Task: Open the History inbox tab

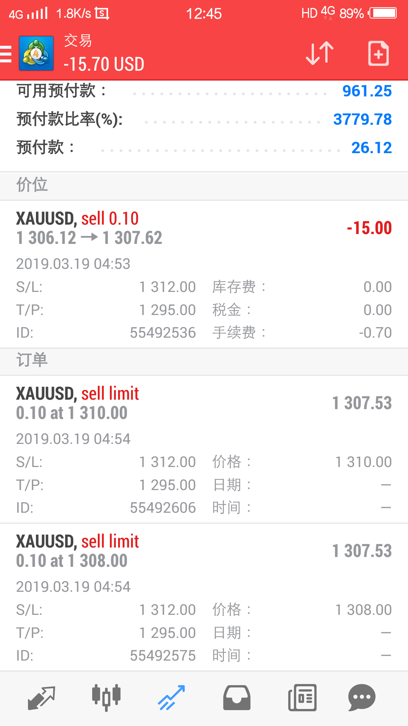Action: 236,698
